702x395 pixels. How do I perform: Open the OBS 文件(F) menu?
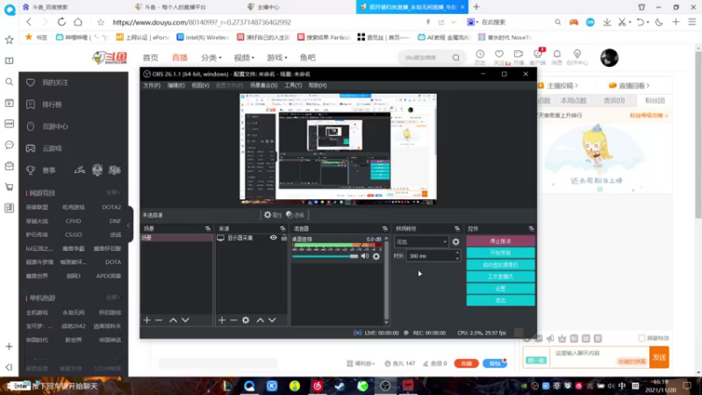[152, 85]
